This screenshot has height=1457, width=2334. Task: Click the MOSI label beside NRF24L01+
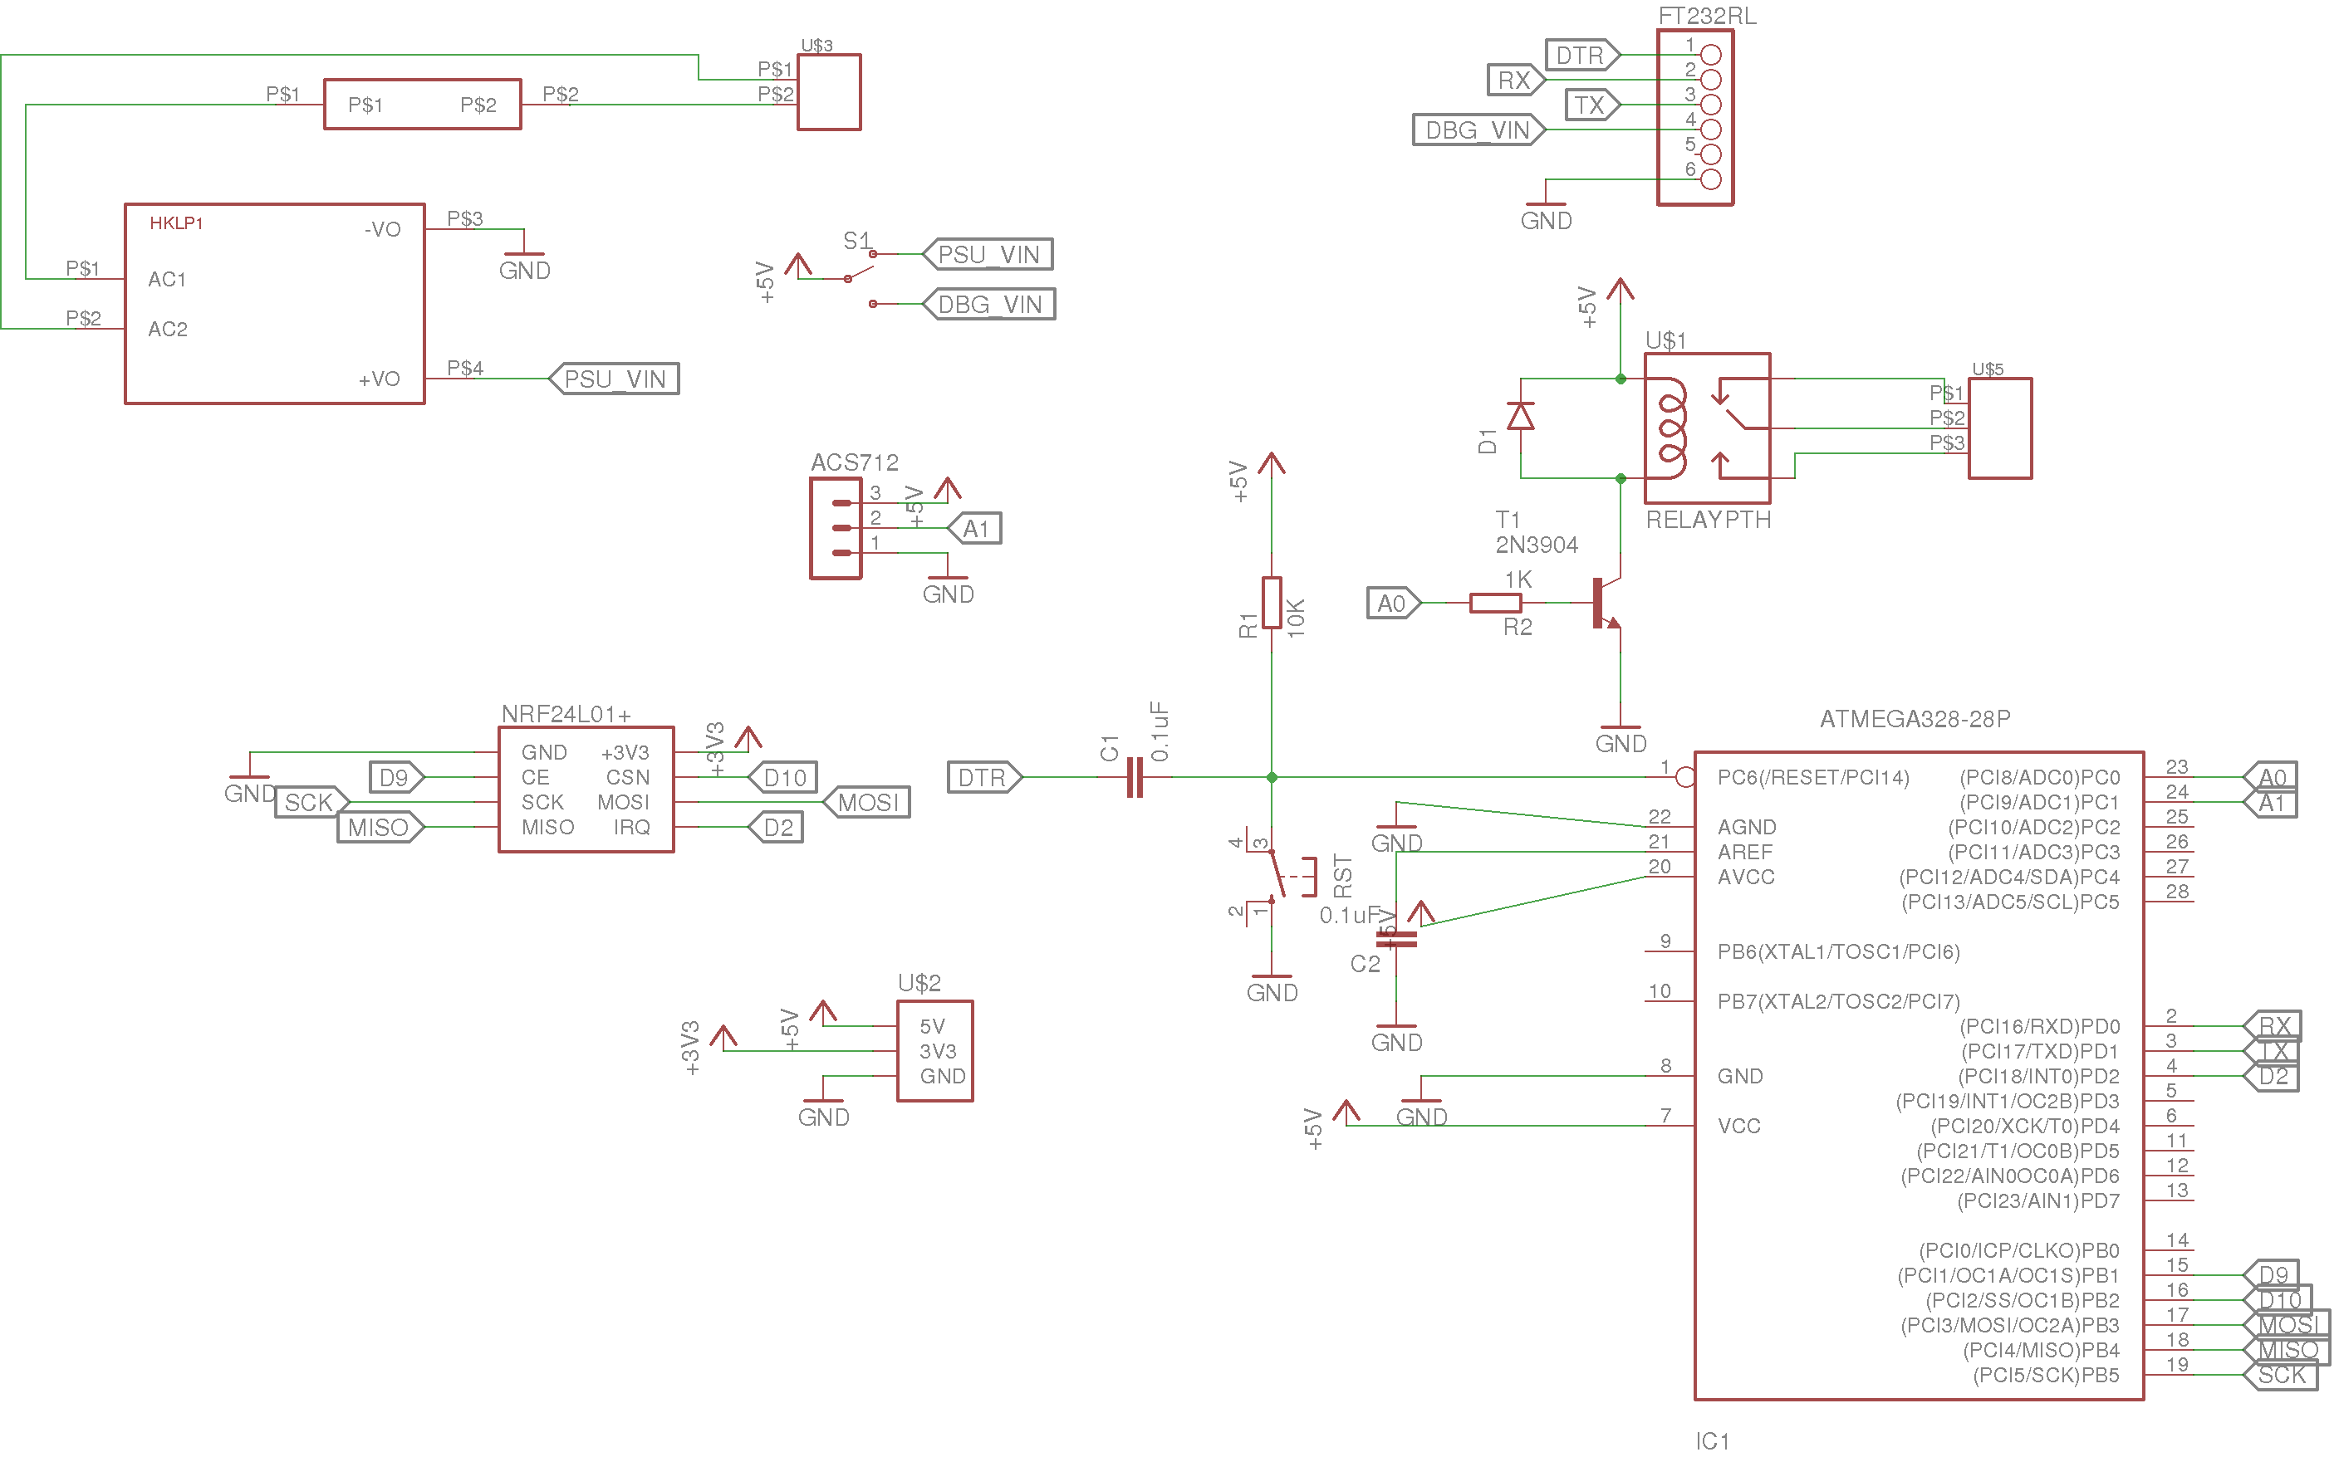865,802
